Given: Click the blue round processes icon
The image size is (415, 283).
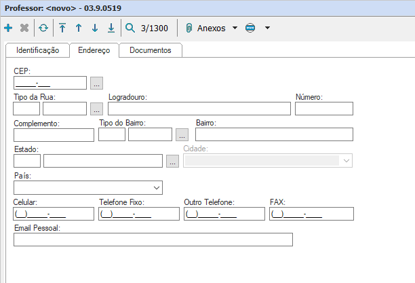Looking at the screenshot, I should (x=250, y=29).
